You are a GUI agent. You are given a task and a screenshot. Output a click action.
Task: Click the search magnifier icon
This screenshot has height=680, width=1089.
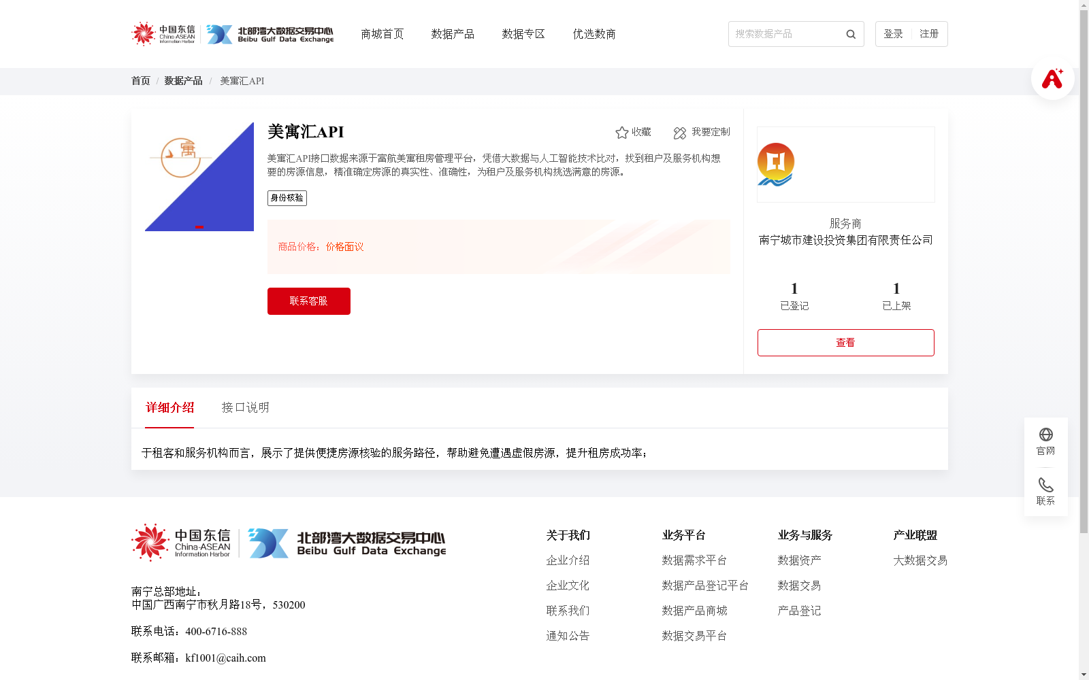click(x=851, y=34)
